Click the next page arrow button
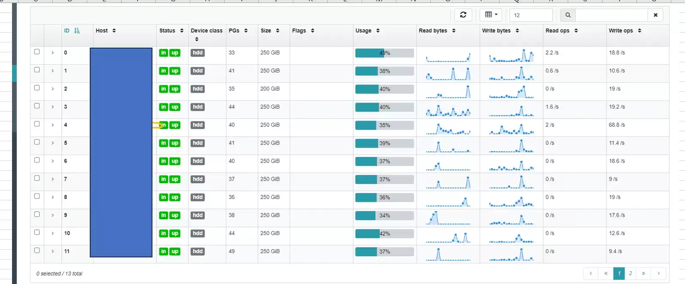The image size is (685, 284). [658, 273]
